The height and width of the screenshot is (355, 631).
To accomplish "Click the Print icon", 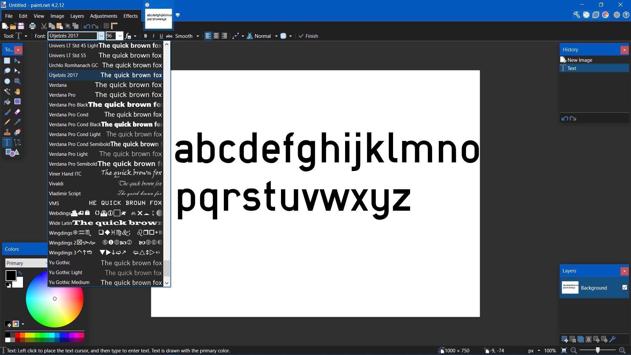I will [x=32, y=26].
